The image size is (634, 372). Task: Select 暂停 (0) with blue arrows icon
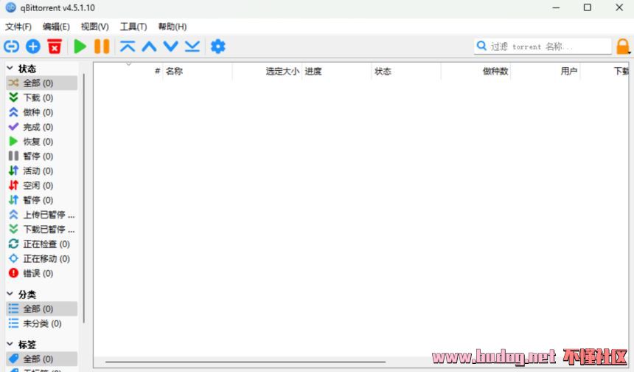(41, 199)
